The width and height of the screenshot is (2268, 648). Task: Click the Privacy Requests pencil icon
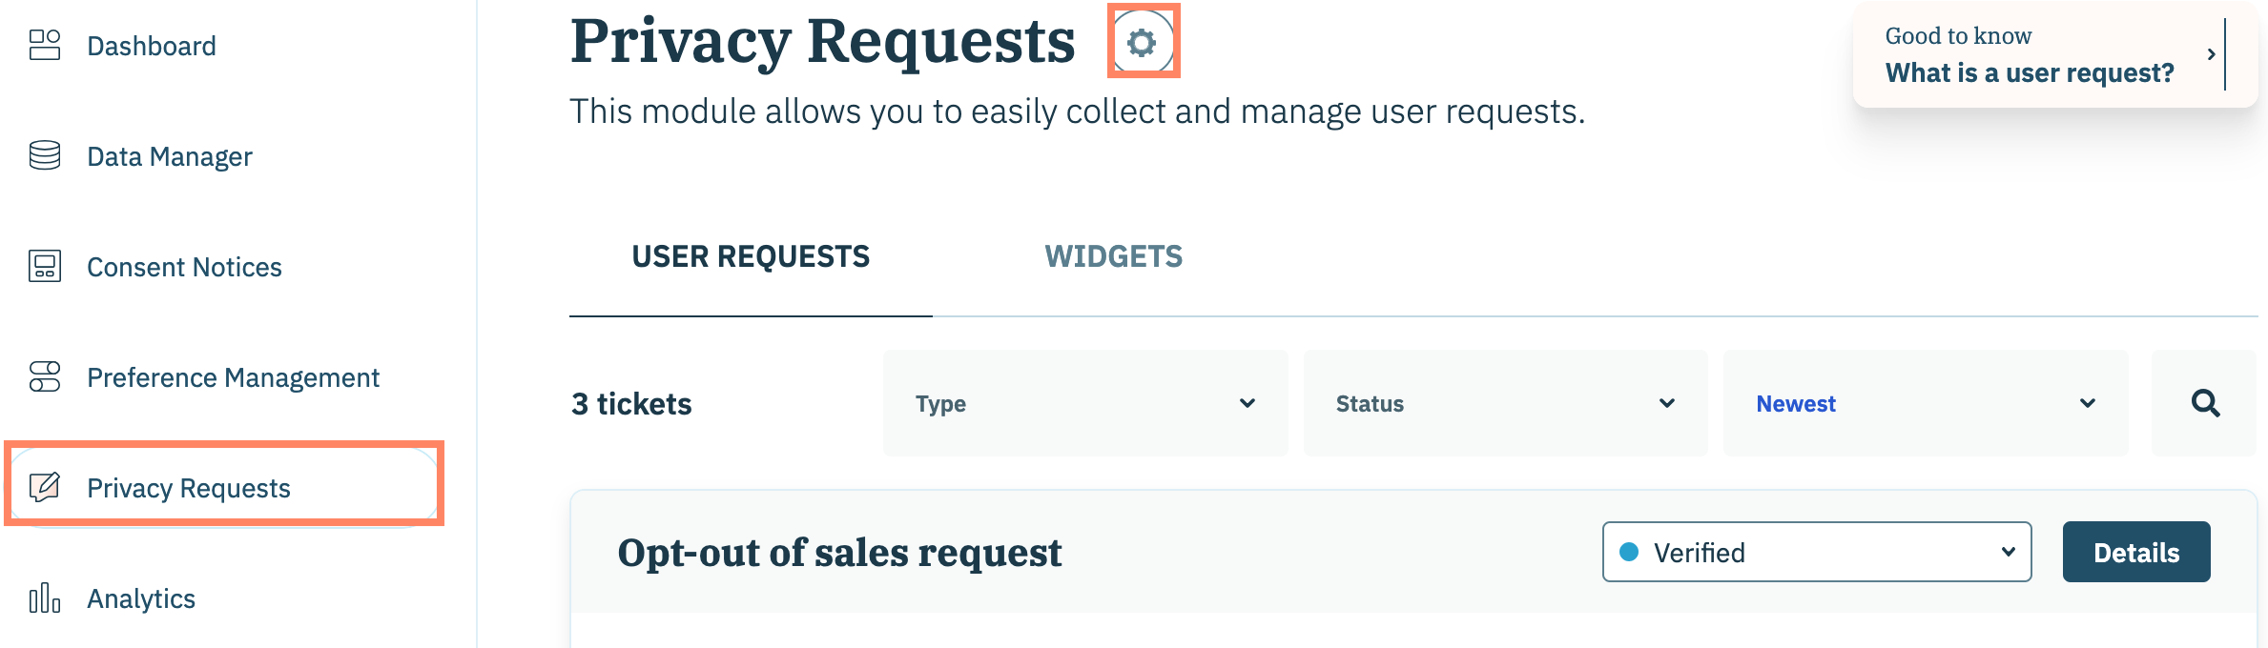(x=45, y=487)
